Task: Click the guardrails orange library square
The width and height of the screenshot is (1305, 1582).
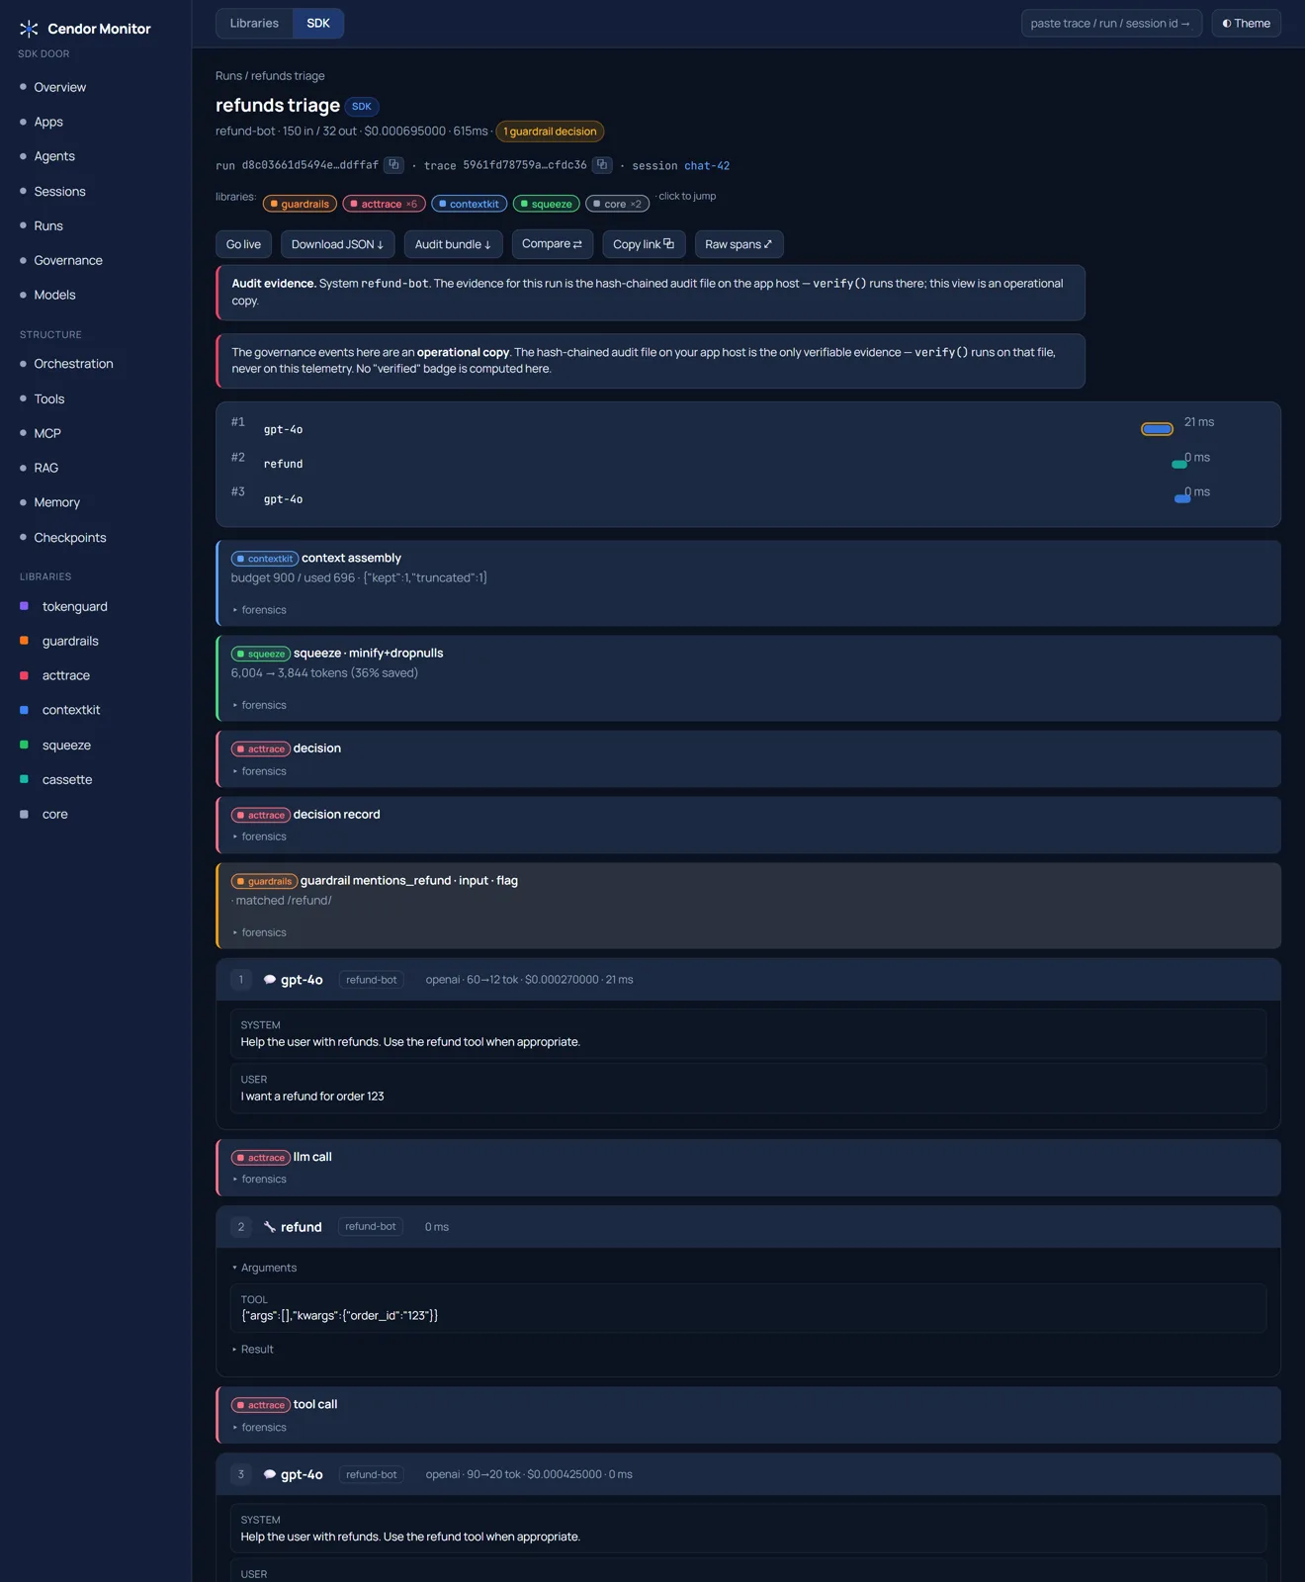Action: point(24,641)
